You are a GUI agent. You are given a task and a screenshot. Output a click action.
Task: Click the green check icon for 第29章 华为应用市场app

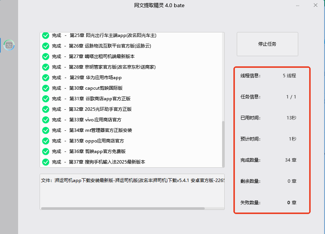pyautogui.click(x=46, y=77)
